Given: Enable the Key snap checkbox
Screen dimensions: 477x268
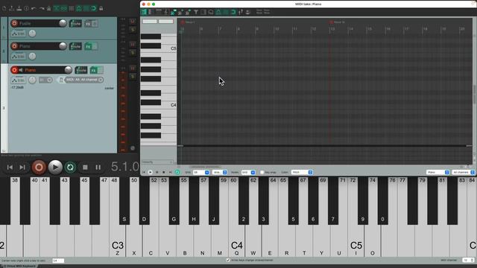Looking at the screenshot, I should 262,172.
